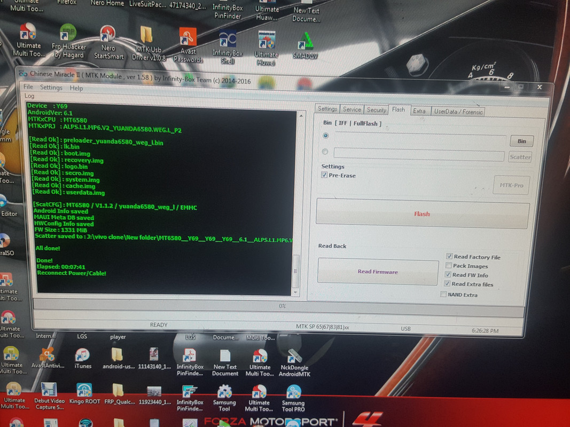Image resolution: width=570 pixels, height=427 pixels.
Task: Open Ultimate Multi Too... icon beside Frp HiJacker
Action: 28,39
